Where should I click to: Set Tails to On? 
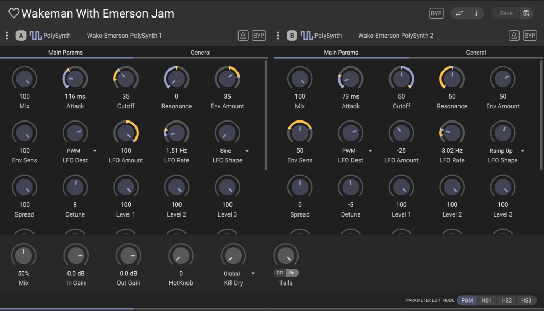click(292, 273)
